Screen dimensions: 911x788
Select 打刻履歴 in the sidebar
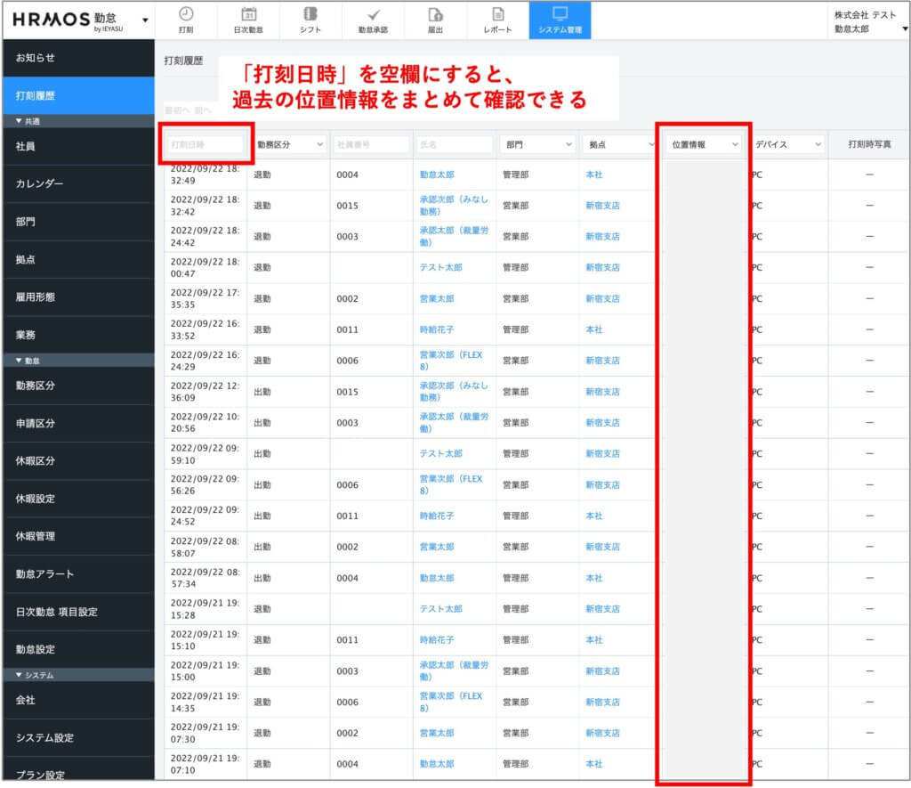click(x=77, y=95)
